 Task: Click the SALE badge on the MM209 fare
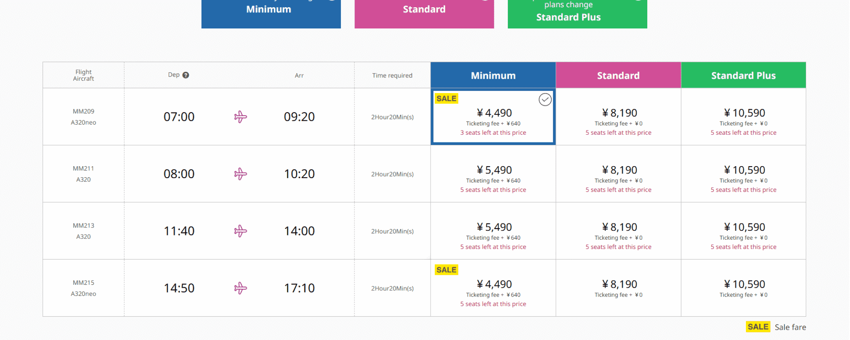[446, 99]
